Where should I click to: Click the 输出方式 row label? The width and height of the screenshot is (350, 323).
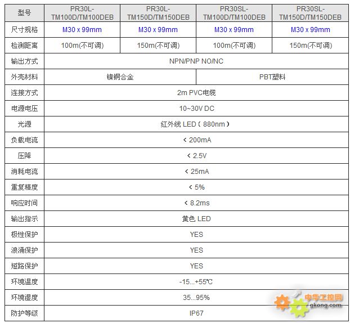[x=24, y=61]
